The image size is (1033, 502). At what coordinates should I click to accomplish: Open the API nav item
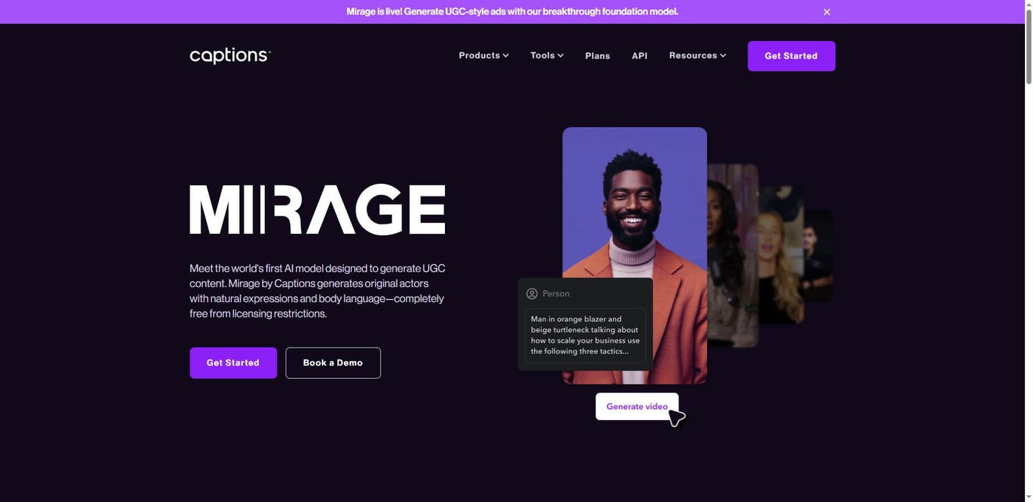point(639,56)
